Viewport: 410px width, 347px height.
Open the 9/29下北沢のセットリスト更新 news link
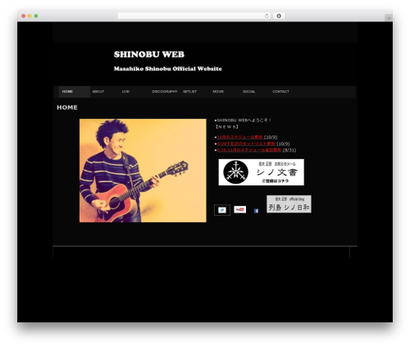point(246,144)
